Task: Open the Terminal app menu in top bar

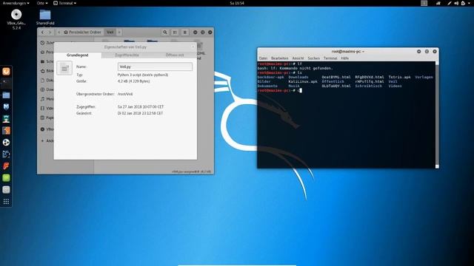Action: [64, 3]
